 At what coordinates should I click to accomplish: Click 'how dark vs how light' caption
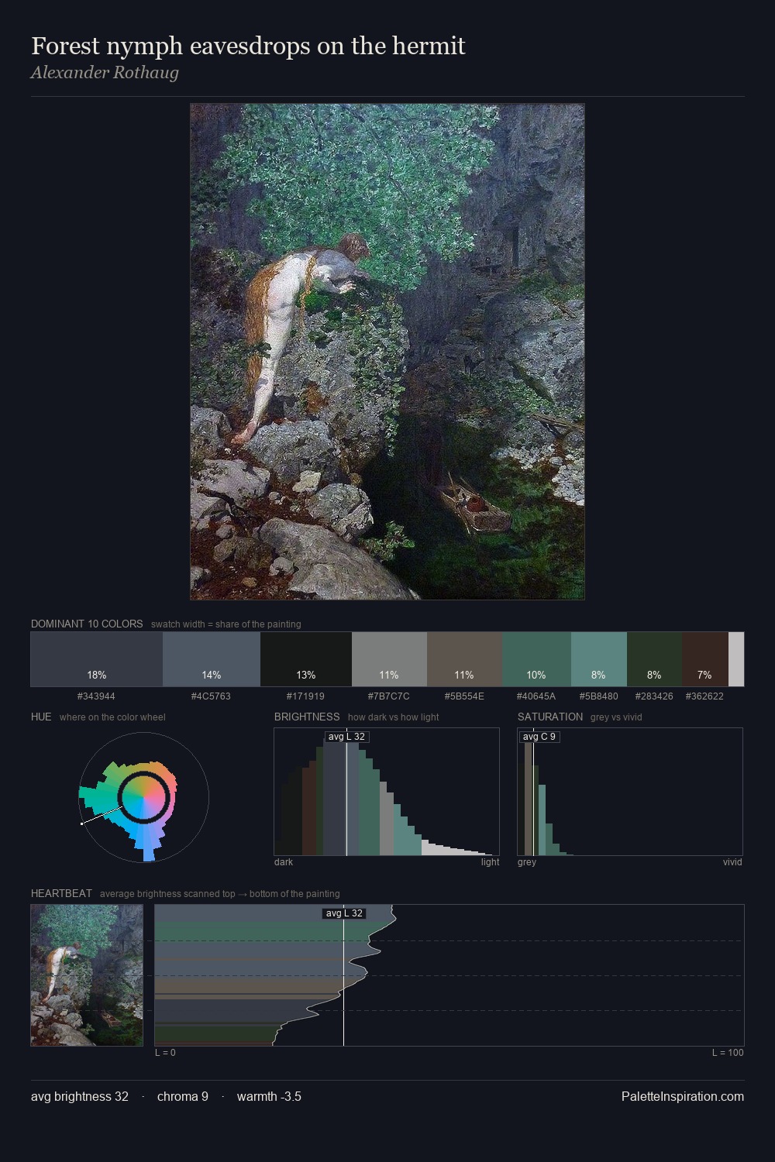pos(393,717)
